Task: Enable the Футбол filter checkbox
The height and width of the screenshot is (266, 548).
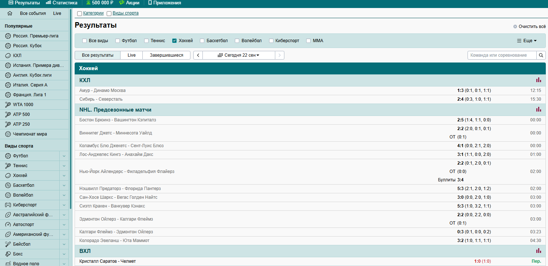Action: click(x=118, y=41)
